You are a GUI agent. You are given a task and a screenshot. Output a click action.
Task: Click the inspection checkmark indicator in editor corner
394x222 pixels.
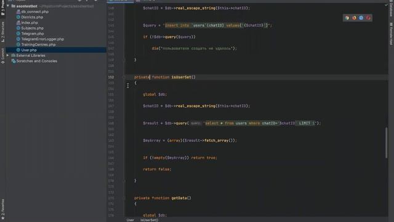[x=386, y=5]
